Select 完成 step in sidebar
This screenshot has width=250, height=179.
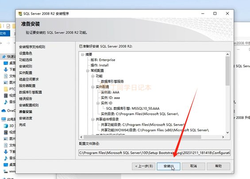coord(22,125)
